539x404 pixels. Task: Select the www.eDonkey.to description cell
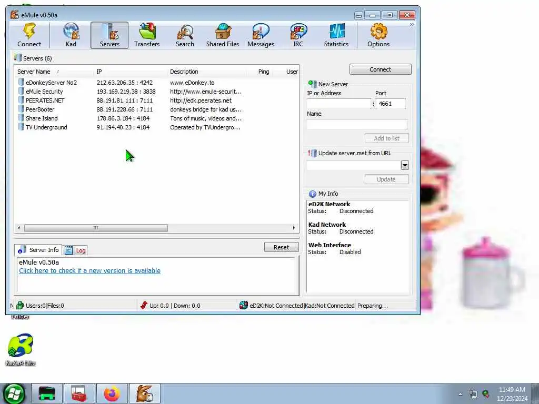192,83
